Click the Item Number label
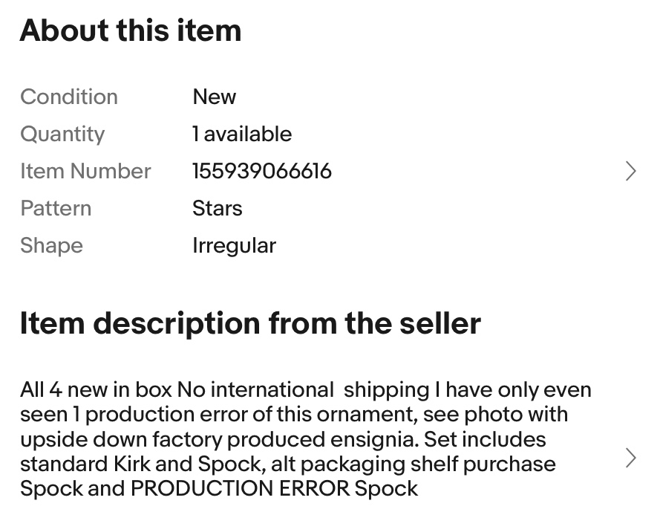 (x=85, y=171)
